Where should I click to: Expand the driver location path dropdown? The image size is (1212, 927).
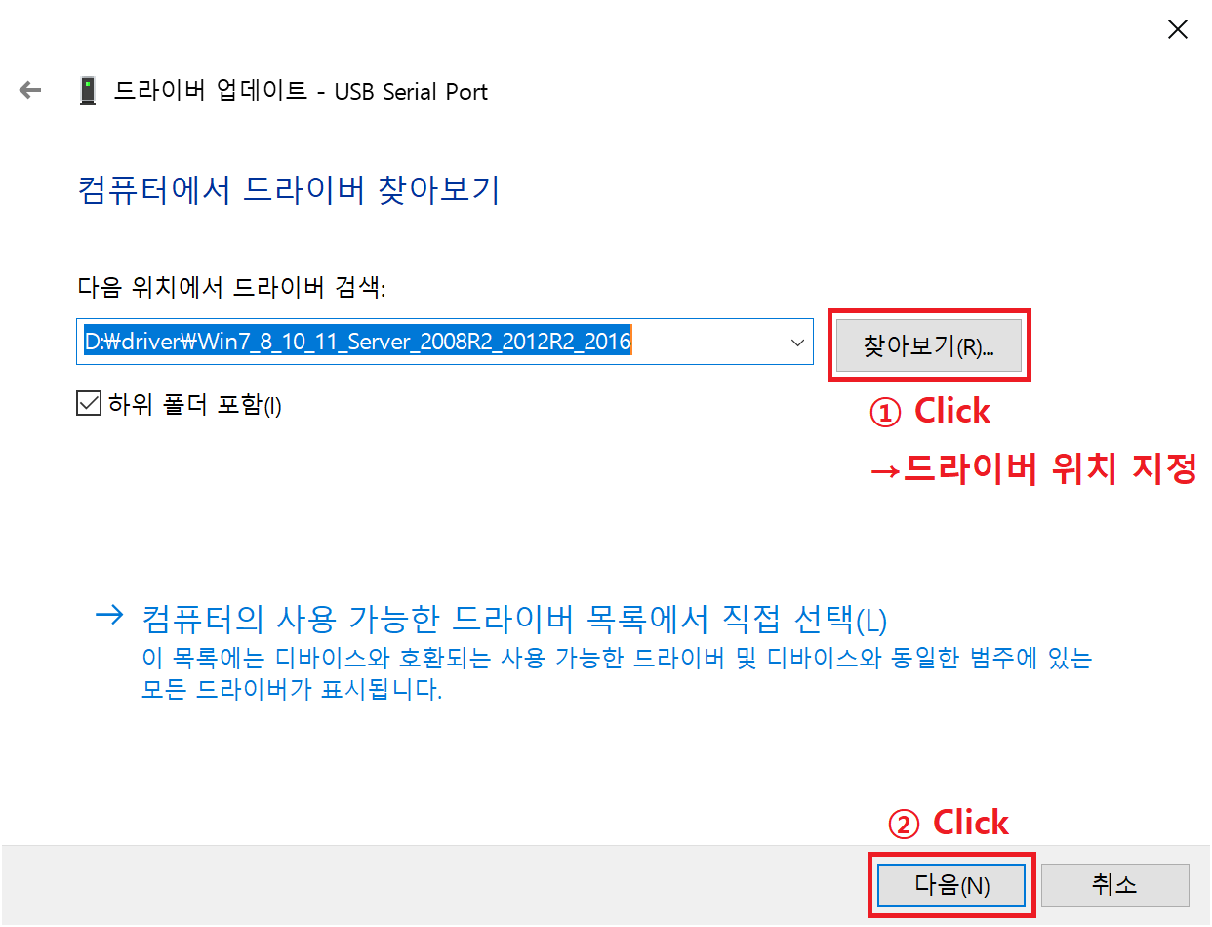[x=797, y=343]
